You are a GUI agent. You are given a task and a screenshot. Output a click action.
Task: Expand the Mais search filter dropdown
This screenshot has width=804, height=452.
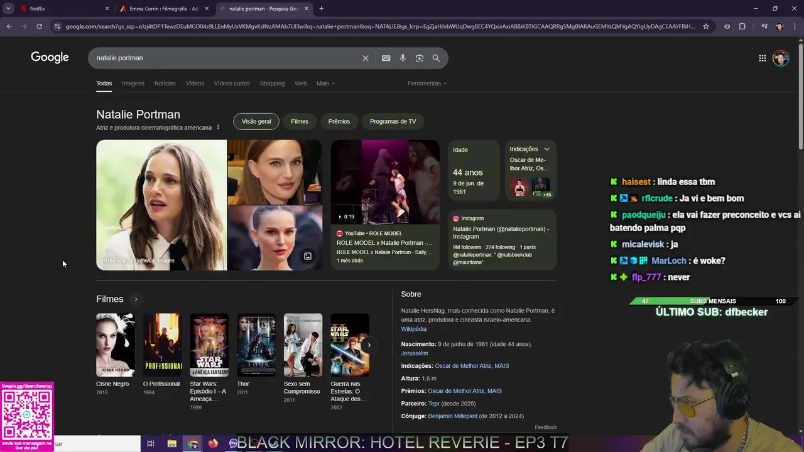(325, 83)
